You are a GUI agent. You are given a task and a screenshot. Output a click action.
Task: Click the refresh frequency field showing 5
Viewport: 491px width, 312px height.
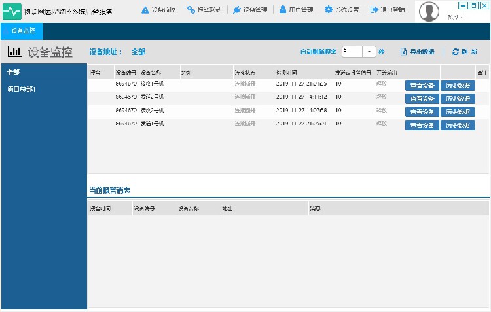point(352,52)
